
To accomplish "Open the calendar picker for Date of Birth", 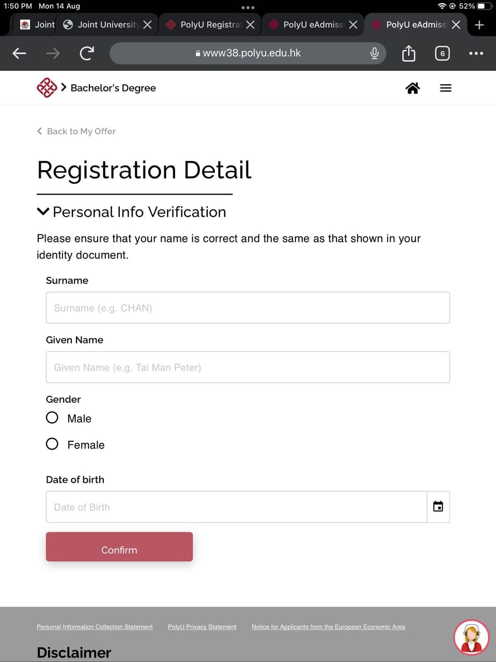I will click(x=438, y=506).
